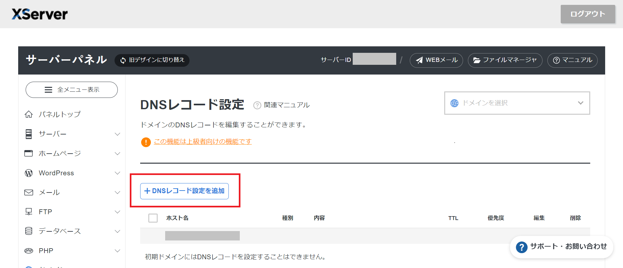Image resolution: width=623 pixels, height=268 pixels.
Task: Expand the FTP chevron
Action: click(117, 212)
